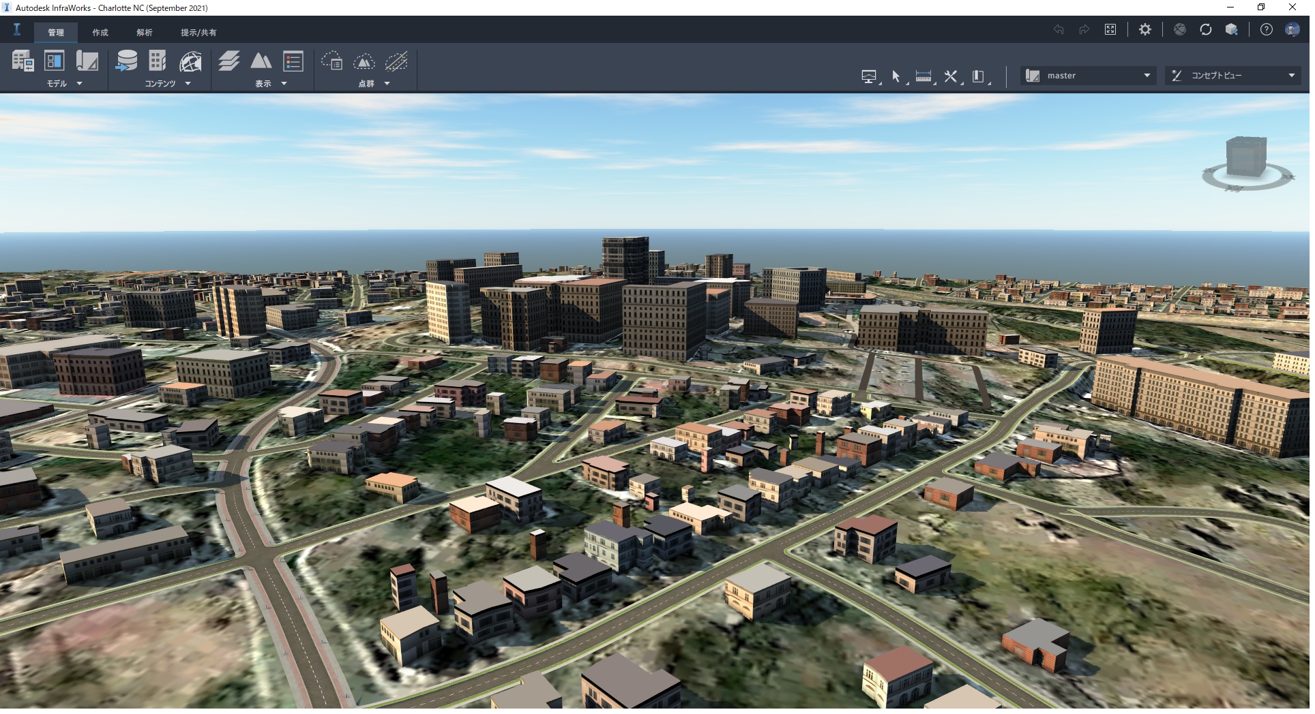Click the undo arrow icon

(x=1059, y=29)
